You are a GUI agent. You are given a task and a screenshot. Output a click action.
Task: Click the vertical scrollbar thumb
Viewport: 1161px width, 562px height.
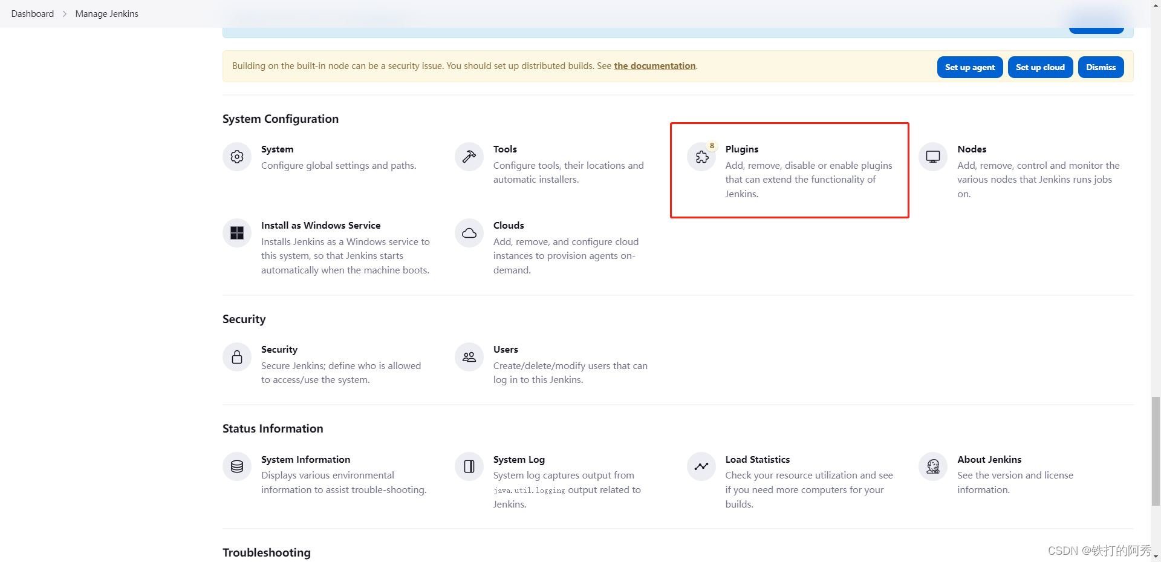1156,451
